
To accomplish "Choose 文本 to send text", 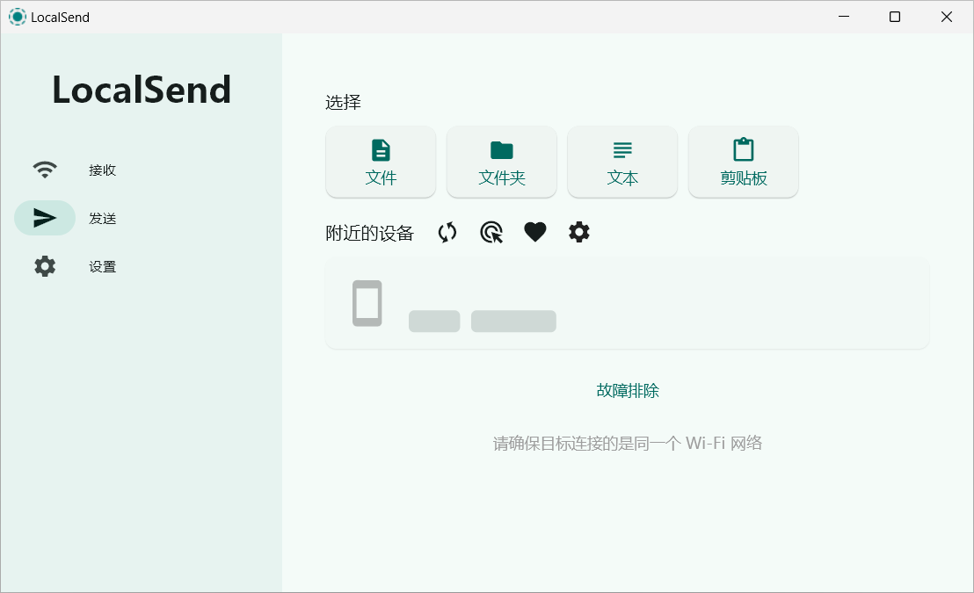I will 622,162.
